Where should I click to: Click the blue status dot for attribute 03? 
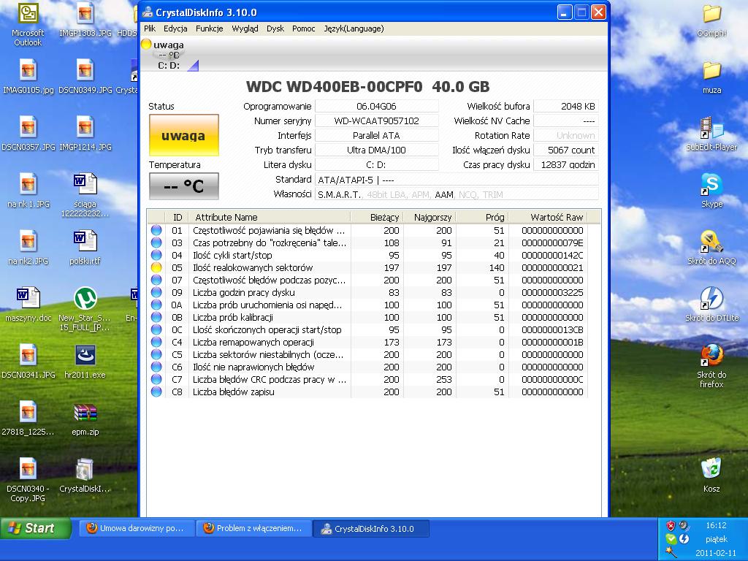coord(156,243)
